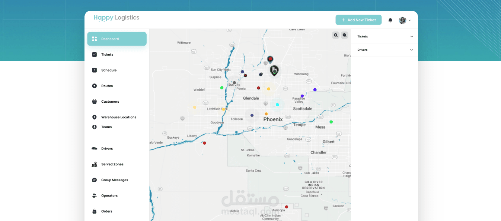Image resolution: width=501 pixels, height=221 pixels.
Task: Click the green driver photo map pin
Action: click(274, 70)
